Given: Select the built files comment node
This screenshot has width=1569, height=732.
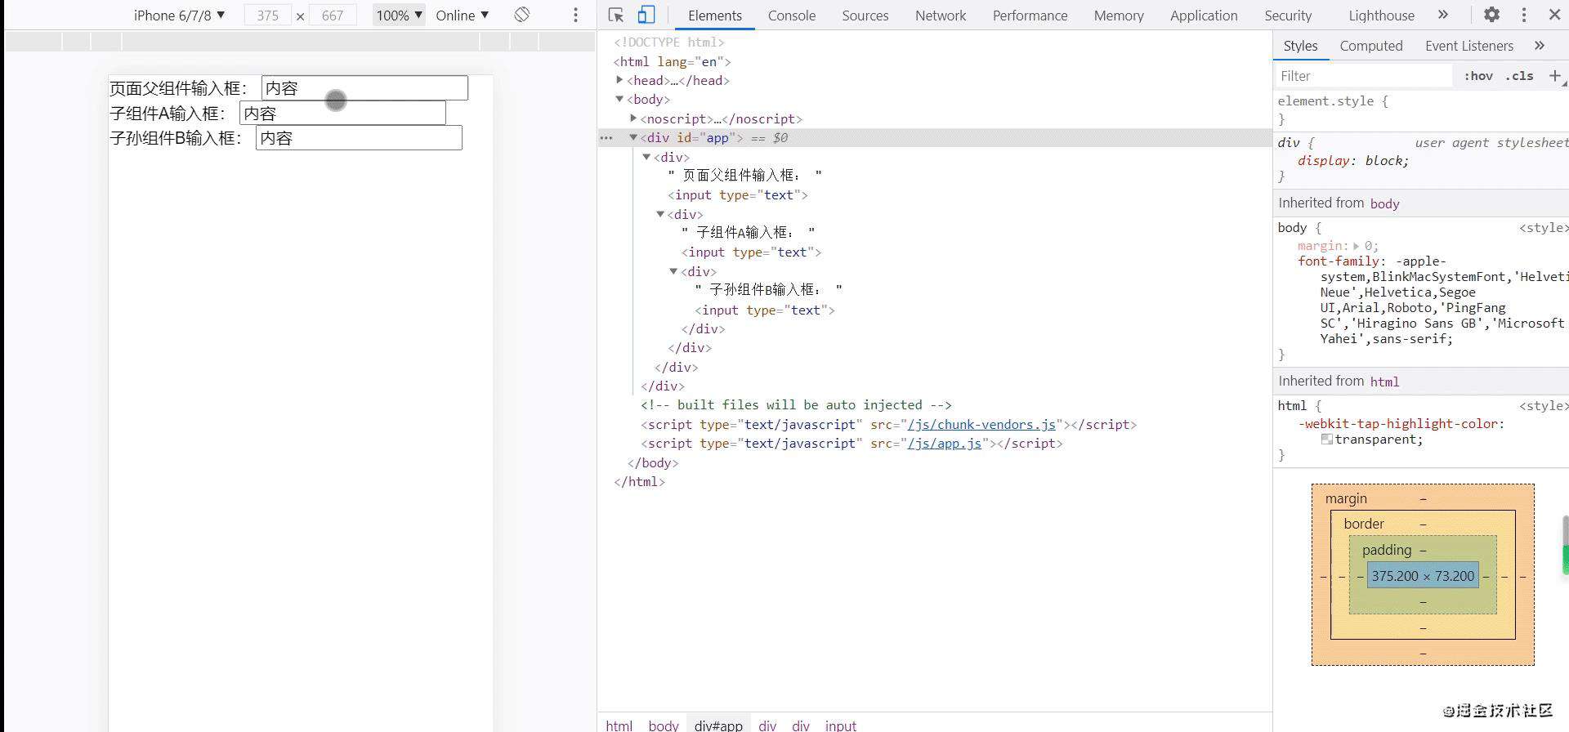Looking at the screenshot, I should pyautogui.click(x=796, y=405).
